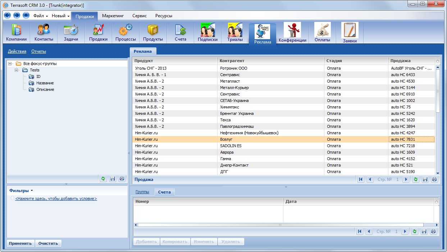Collapse the Tests tree node
This screenshot has height=252, width=447.
pos(17,70)
